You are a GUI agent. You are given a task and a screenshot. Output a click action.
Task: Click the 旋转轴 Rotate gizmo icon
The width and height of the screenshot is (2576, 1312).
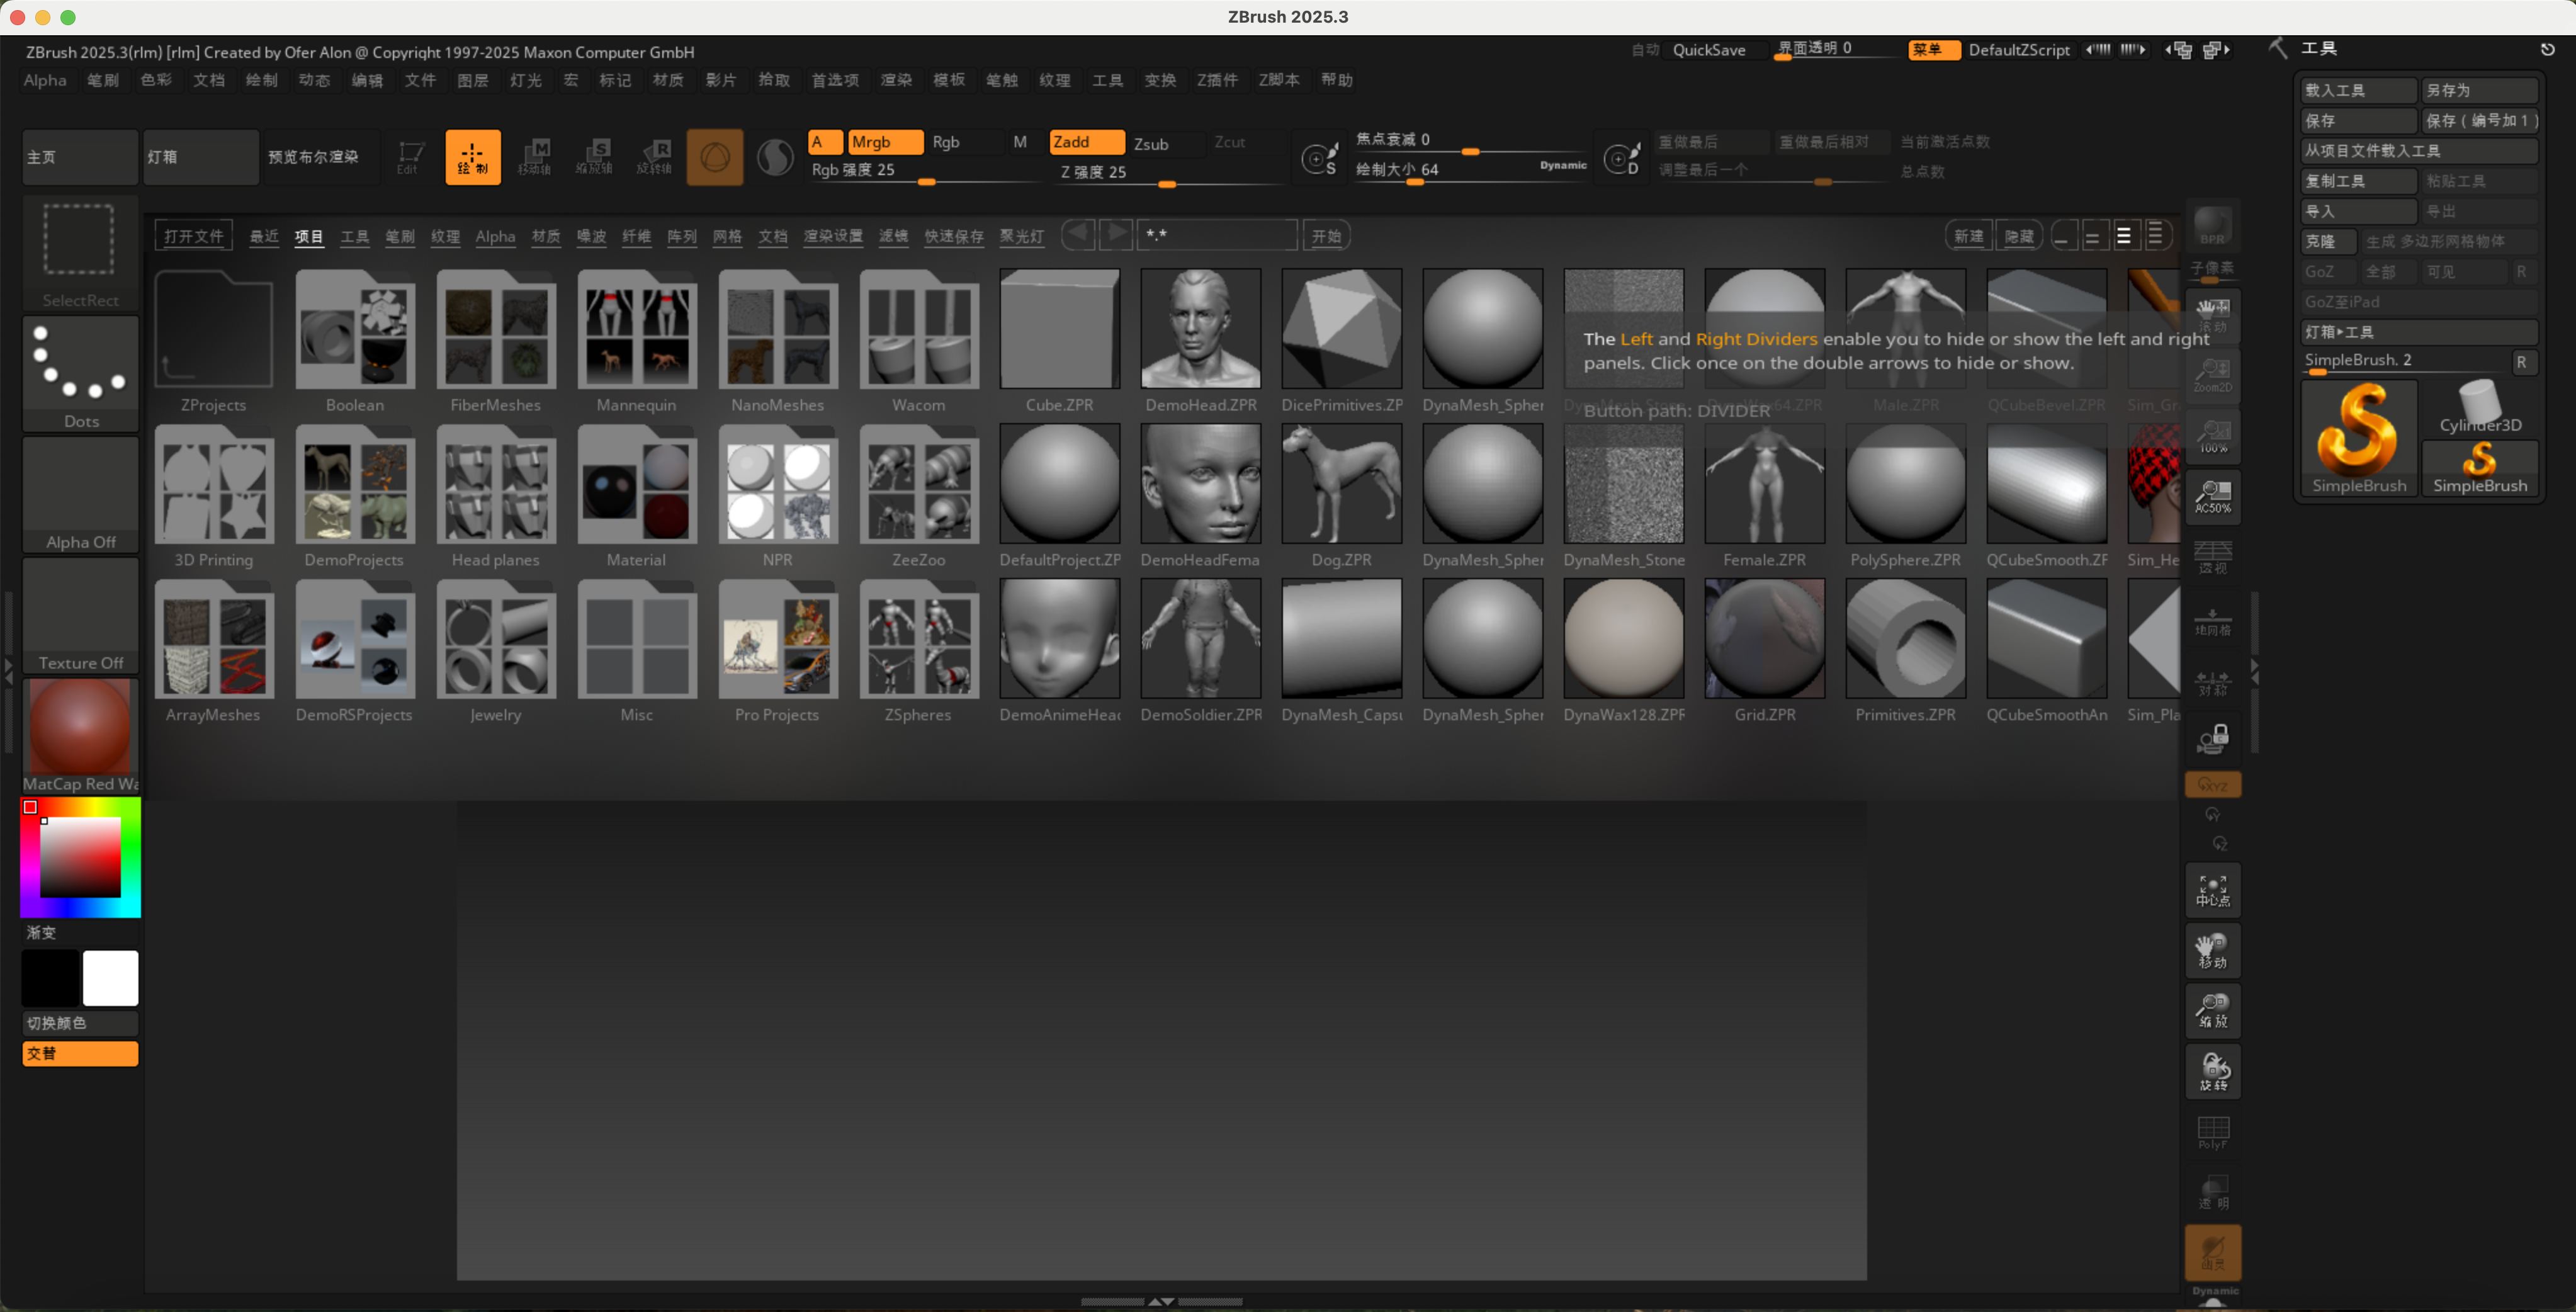[x=655, y=157]
